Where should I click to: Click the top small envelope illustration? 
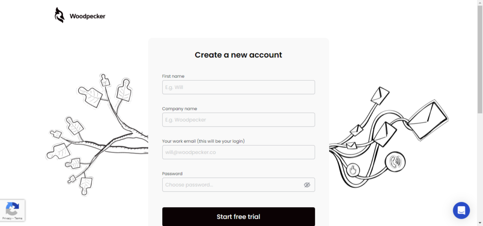pos(380,95)
